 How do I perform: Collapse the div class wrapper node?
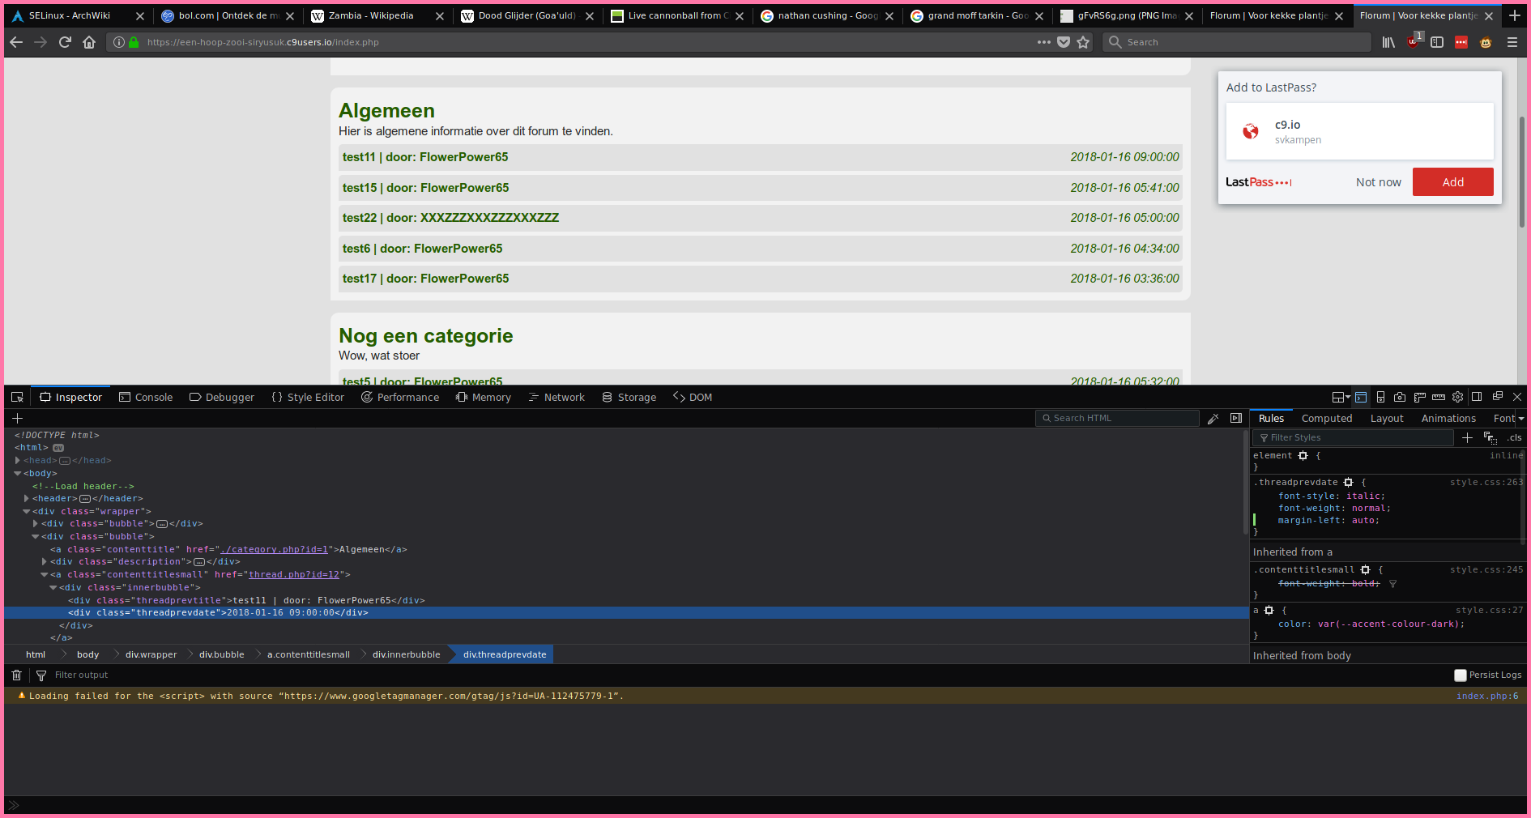pos(27,512)
